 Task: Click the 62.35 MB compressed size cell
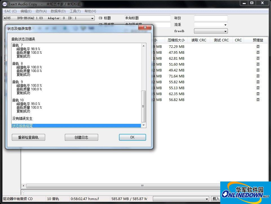(x=177, y=94)
